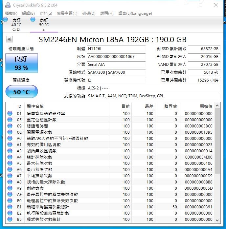Viewport: 226px width, 229px height.
Task: Click the 臨界值 column header
Action: coord(167,106)
